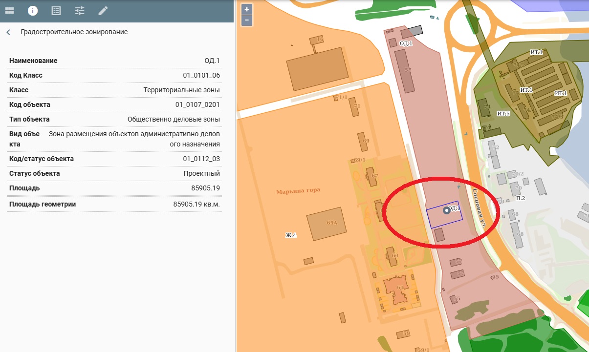
Task: Zoom in with the map plus button
Action: [247, 9]
